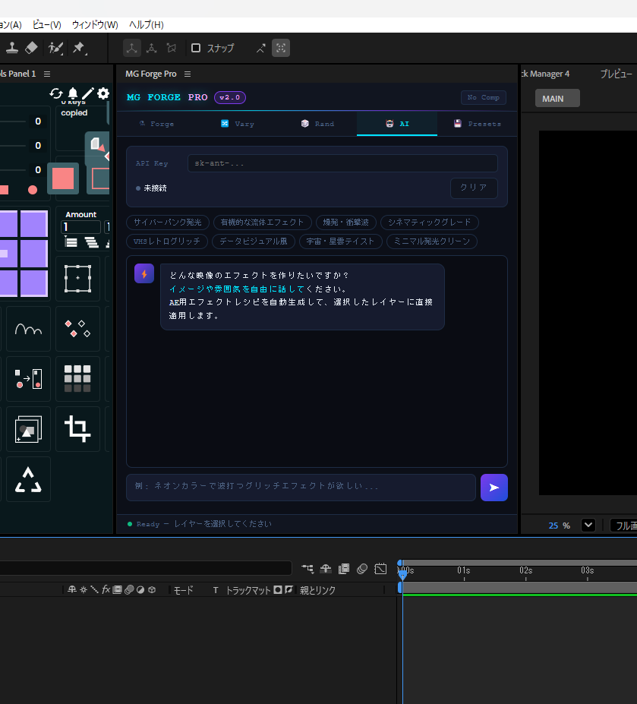Open the Tools Panel 1 hamburger menu
Screen dimensions: 637x704
pyautogui.click(x=47, y=74)
